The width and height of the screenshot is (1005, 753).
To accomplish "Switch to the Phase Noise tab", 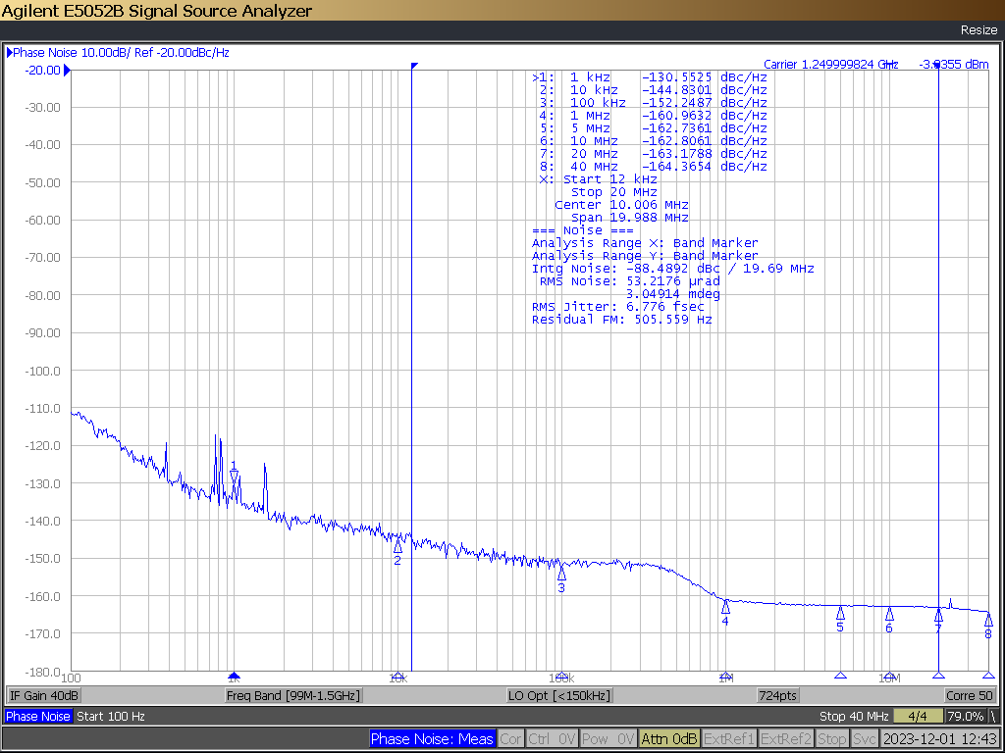I will click(38, 716).
